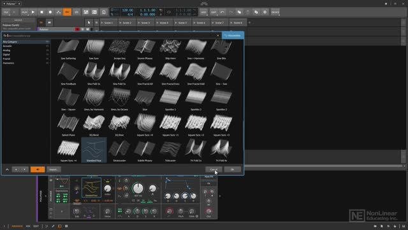408x230 pixels.
Task: Click the transport play button
Action: (33, 12)
